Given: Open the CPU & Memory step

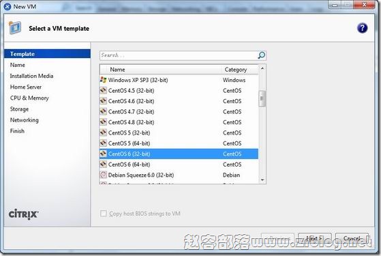Looking at the screenshot, I should pyautogui.click(x=29, y=98).
